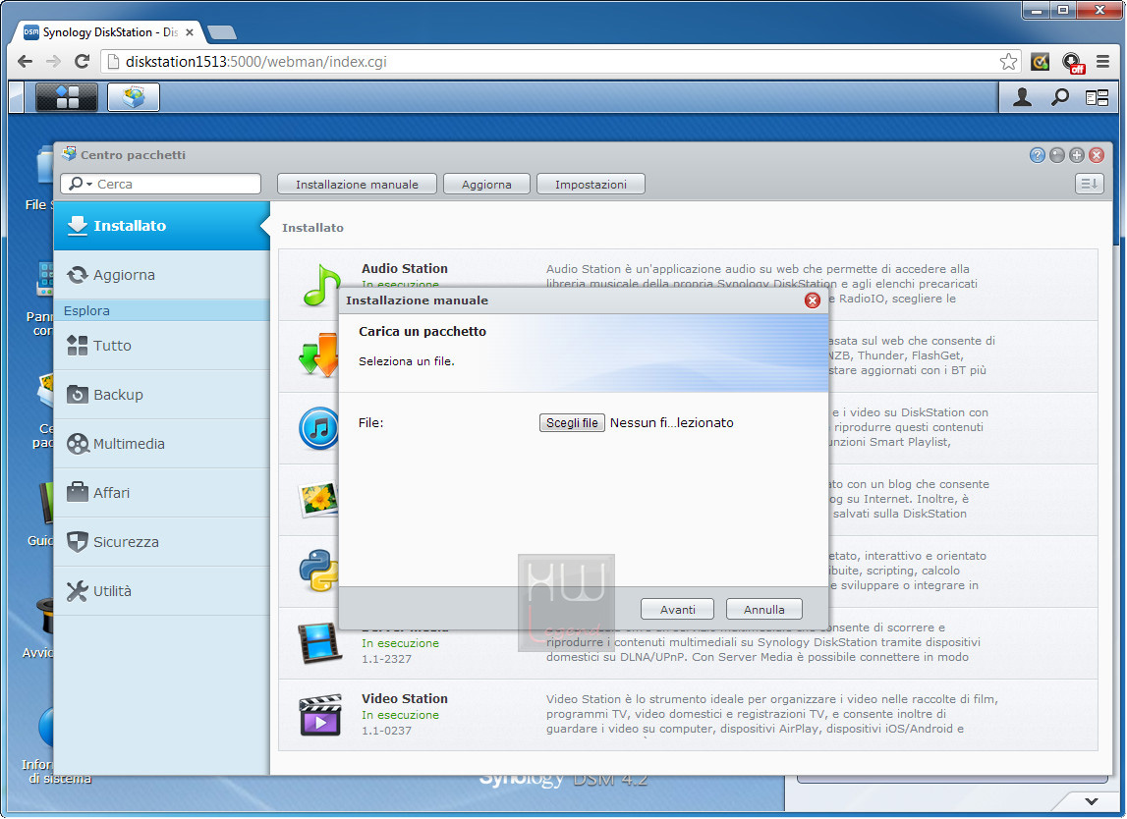The height and width of the screenshot is (819, 1127).
Task: Click Avanti in the dialog
Action: click(677, 609)
